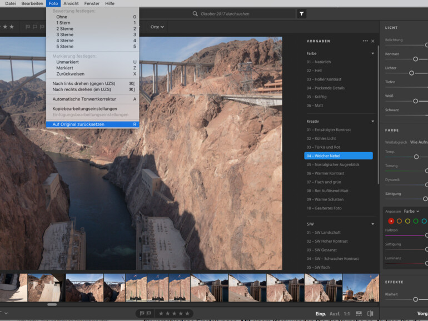428x321 pixels.
Task: Select 'Automatische Tonwertkorrektur' from Foto menu
Action: tap(84, 99)
